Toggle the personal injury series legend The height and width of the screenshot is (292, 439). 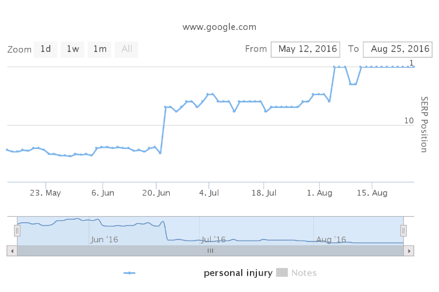point(238,273)
